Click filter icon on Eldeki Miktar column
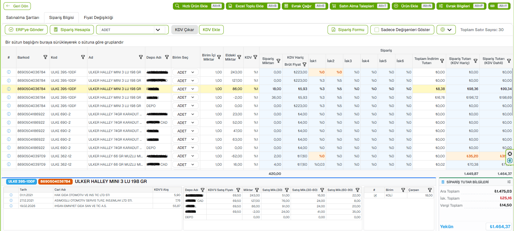The width and height of the screenshot is (514, 231). point(239,57)
